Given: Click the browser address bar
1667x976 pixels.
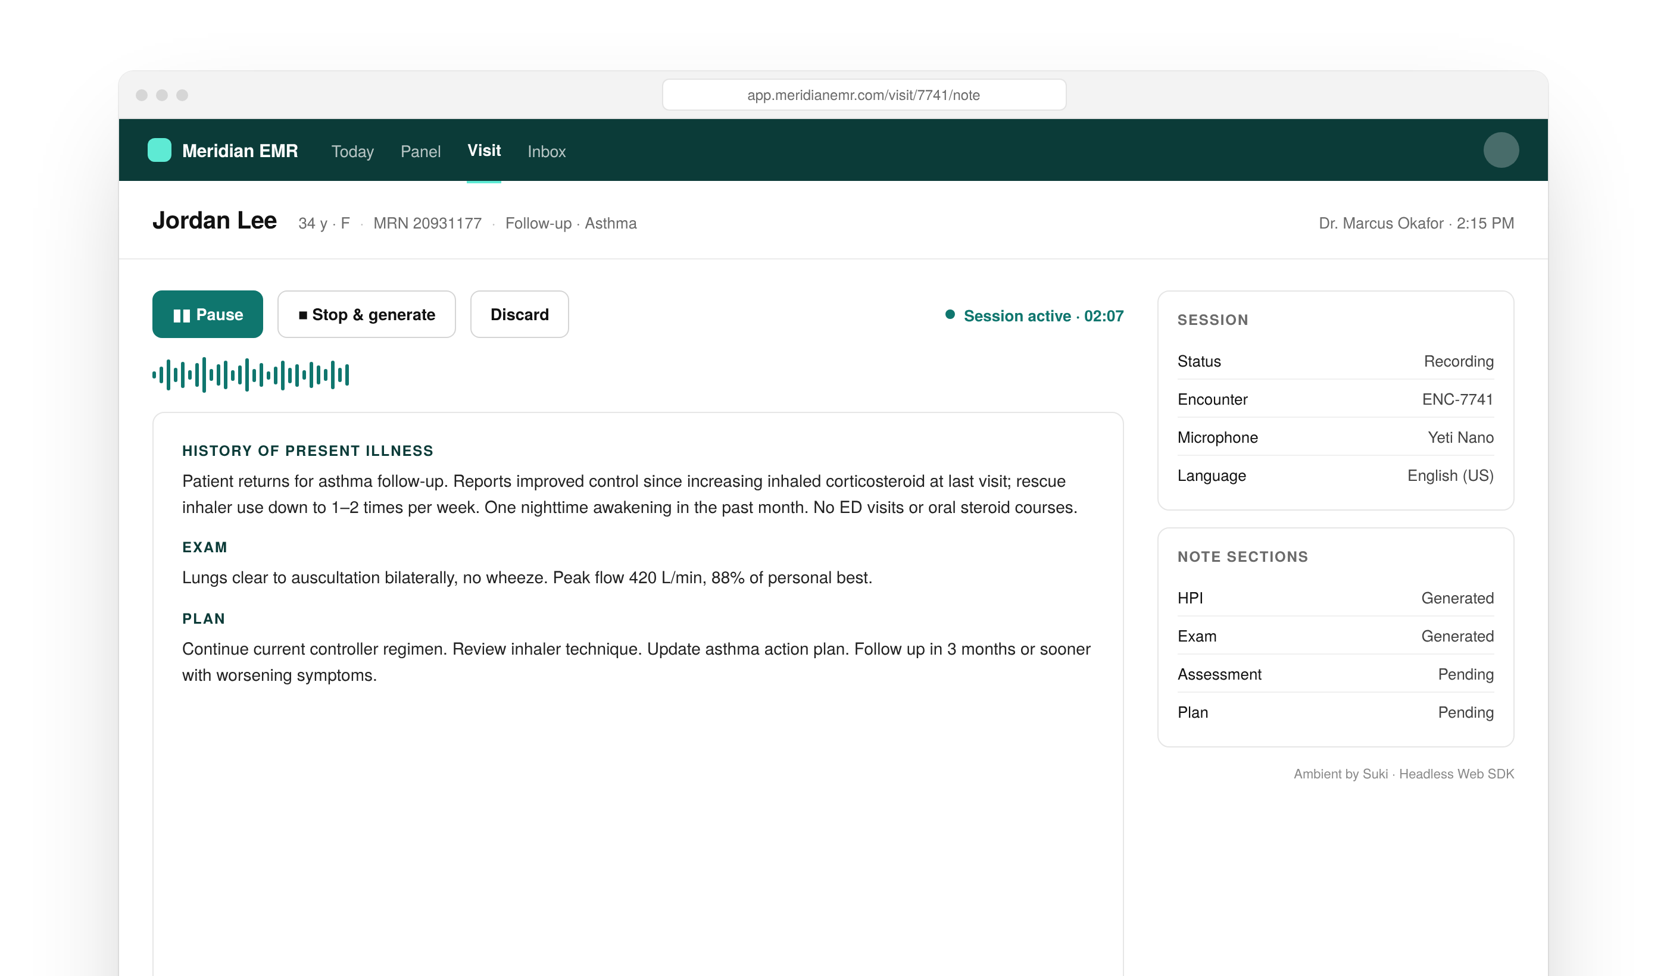Looking at the screenshot, I should (864, 95).
